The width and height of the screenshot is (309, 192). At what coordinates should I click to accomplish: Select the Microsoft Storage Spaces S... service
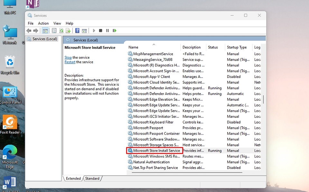156,145
